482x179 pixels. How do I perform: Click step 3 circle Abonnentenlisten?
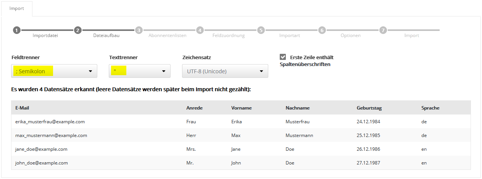[x=139, y=30]
